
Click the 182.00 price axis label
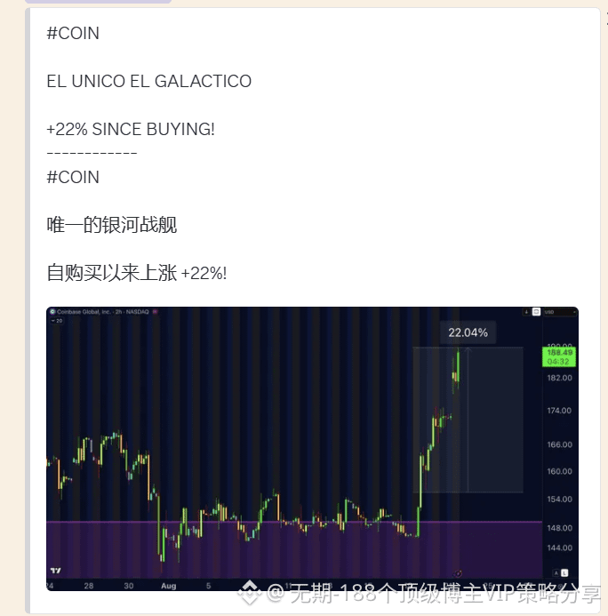pos(560,378)
